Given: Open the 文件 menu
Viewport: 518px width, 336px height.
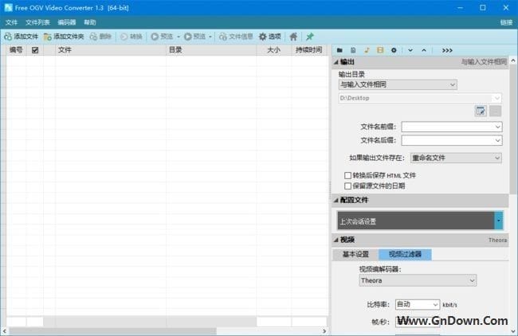Looking at the screenshot, I should 11,22.
